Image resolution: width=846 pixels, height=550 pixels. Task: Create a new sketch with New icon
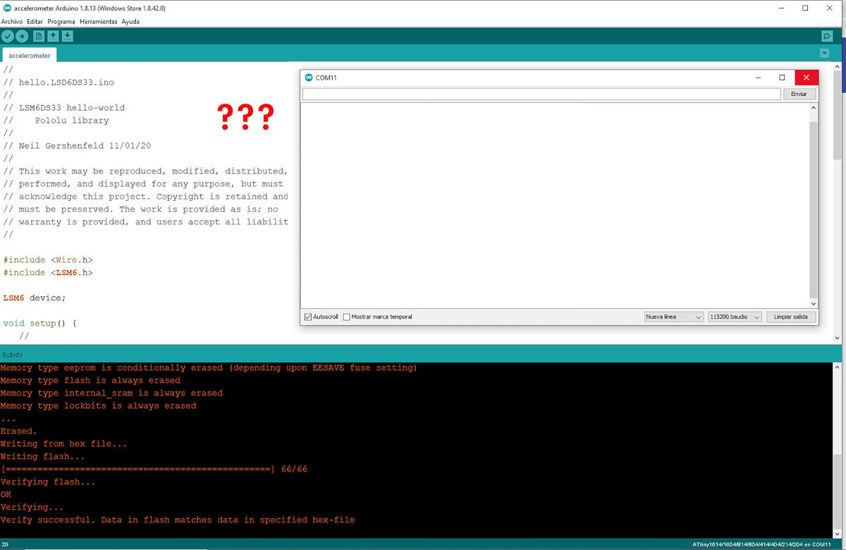coord(39,36)
